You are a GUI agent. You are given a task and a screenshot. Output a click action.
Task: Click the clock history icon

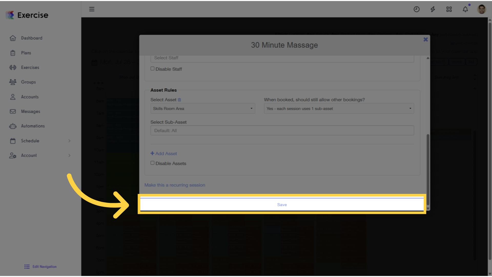pyautogui.click(x=417, y=9)
